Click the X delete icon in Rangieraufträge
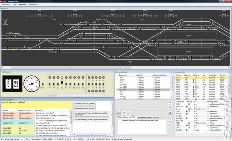Image resolution: width=232 pixels, height=141 pixels. [170, 102]
